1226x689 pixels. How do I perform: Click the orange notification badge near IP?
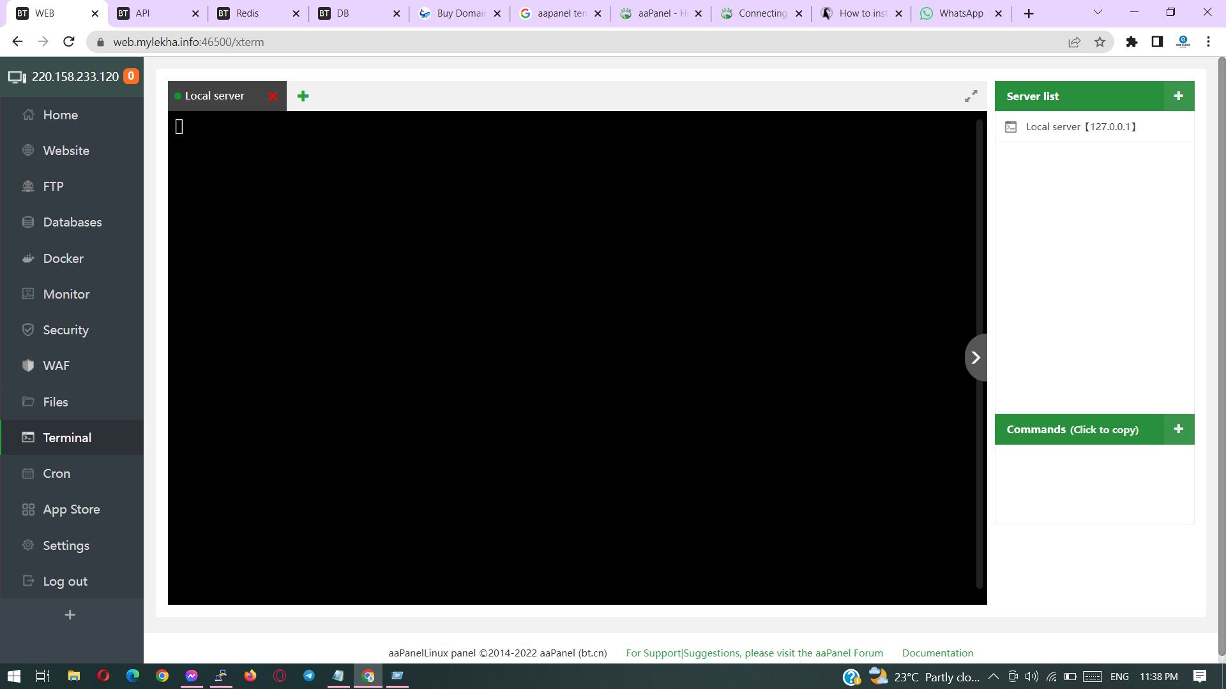[131, 76]
